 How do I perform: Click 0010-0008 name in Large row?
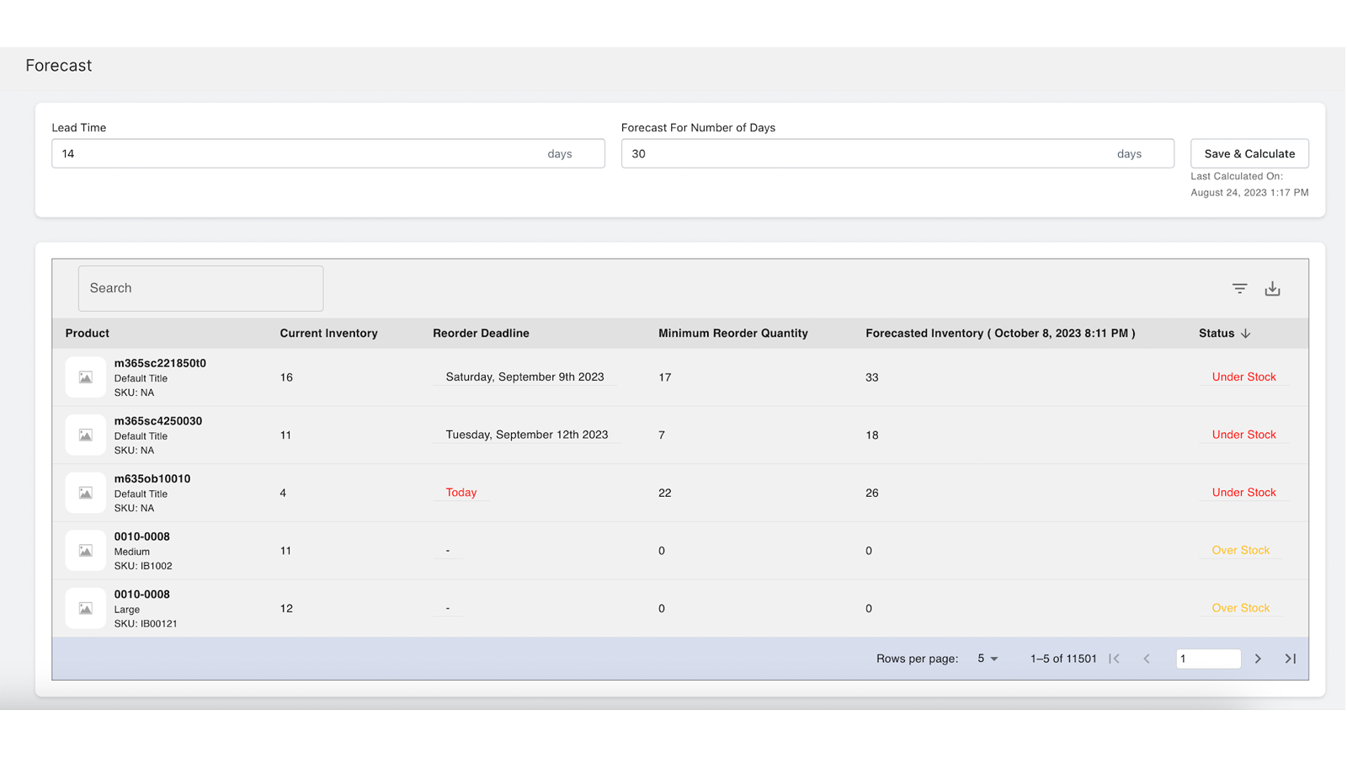click(x=142, y=594)
